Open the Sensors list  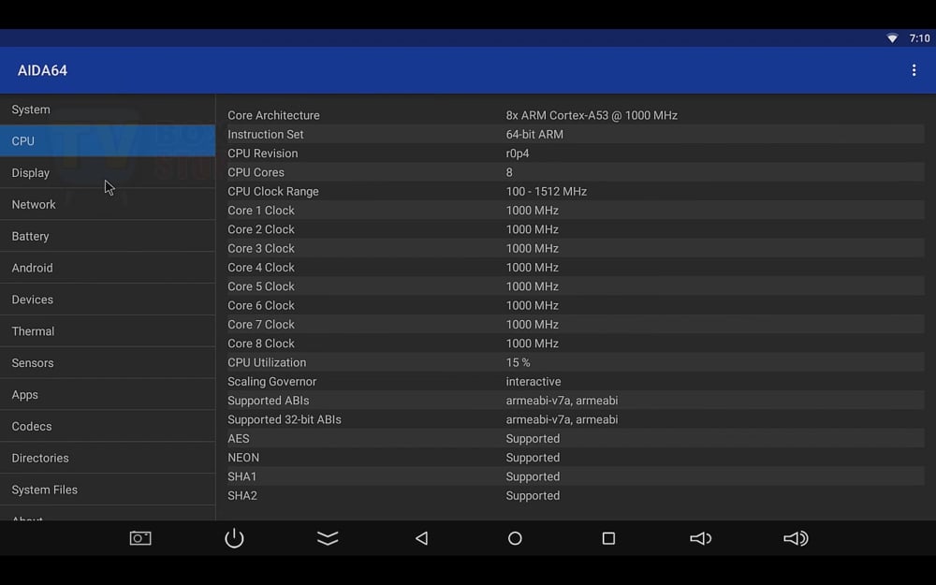click(x=108, y=363)
